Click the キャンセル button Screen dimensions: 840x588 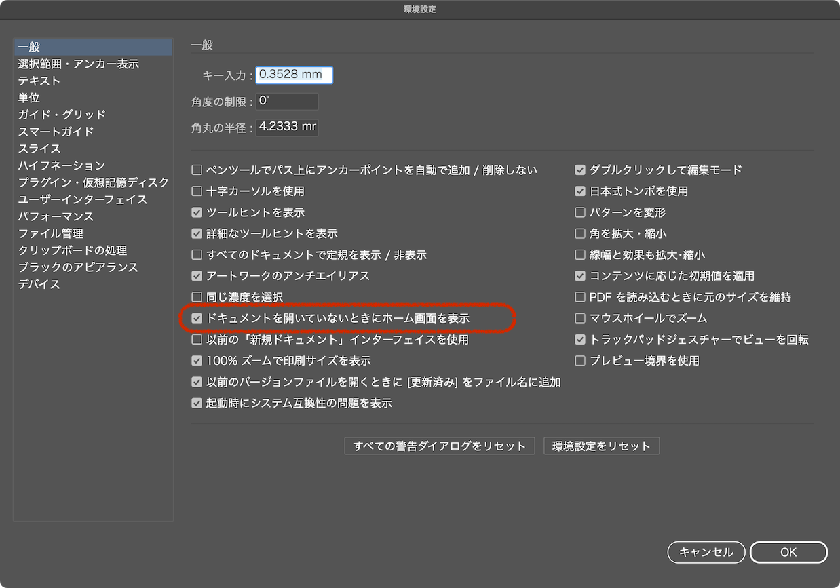(x=706, y=552)
